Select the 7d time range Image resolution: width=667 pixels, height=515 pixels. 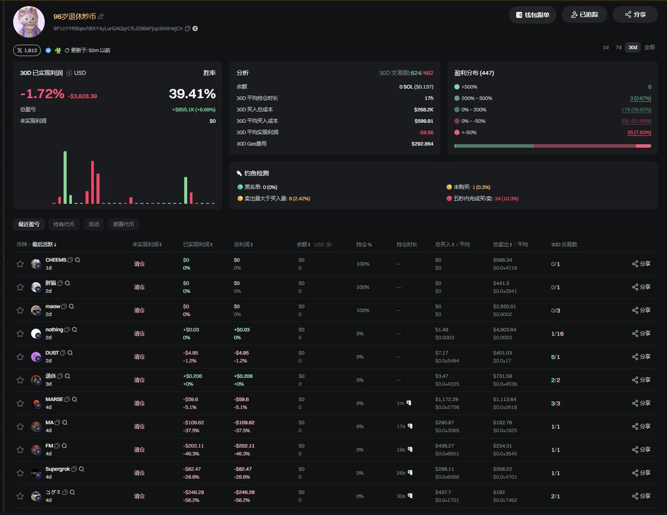point(618,47)
